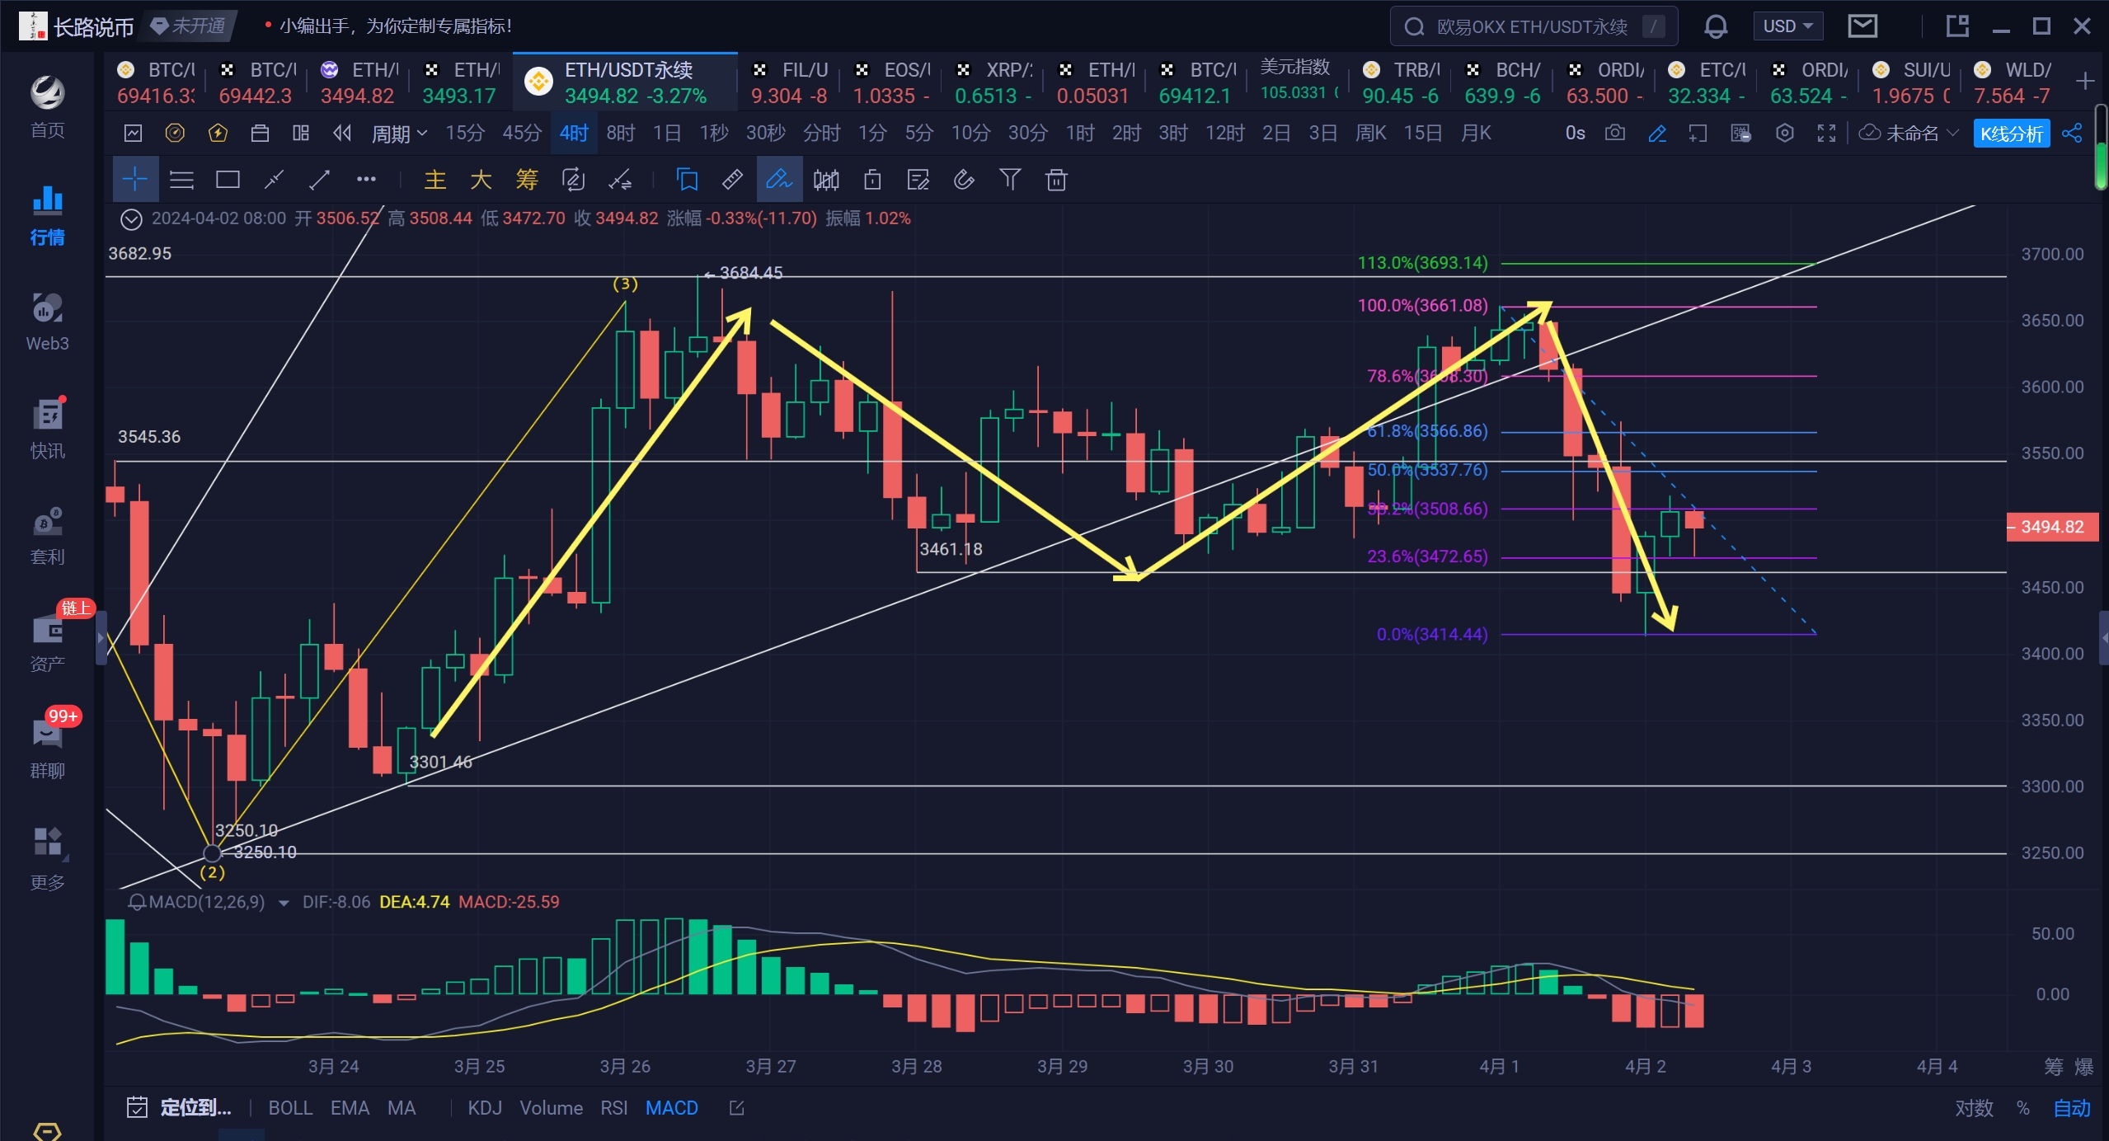Click the green right scrollbar thumb

(x=2102, y=165)
